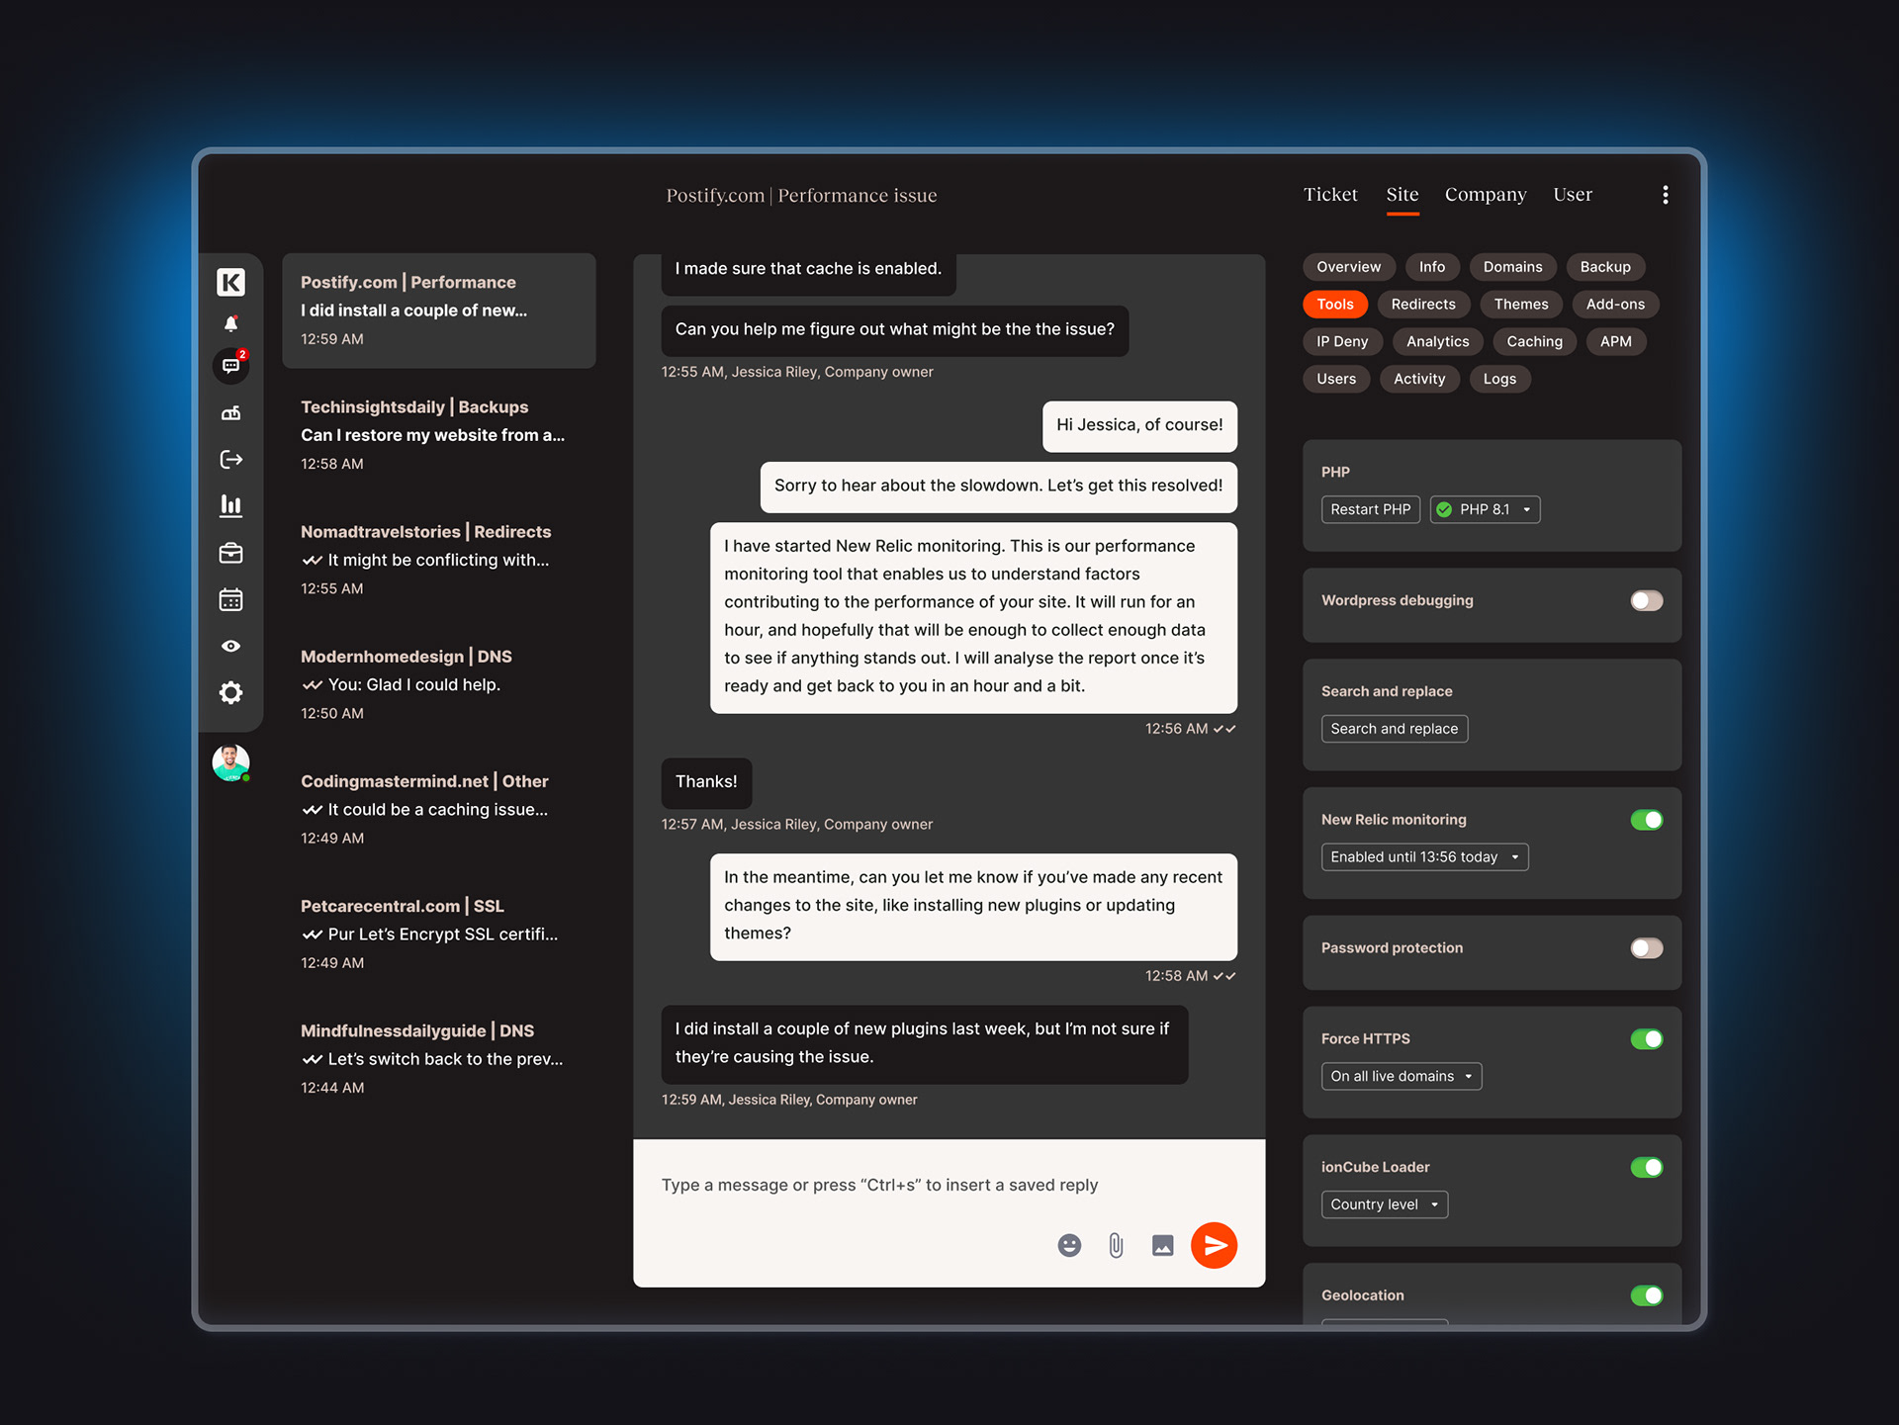Open settings gear in left sidebar
This screenshot has height=1425, width=1899.
click(230, 692)
